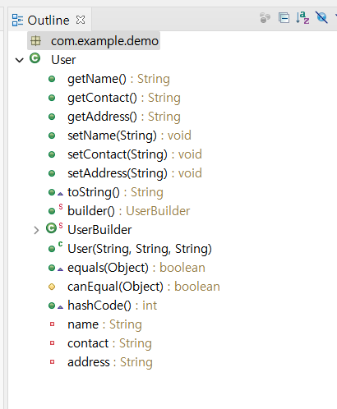Click the Collapse All toolbar icon
Screen dimensions: 337x409
coord(284,18)
